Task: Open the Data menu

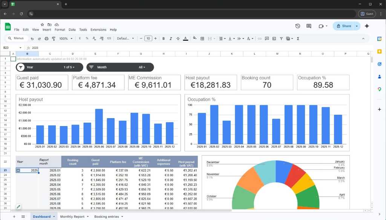Action: coord(72,29)
